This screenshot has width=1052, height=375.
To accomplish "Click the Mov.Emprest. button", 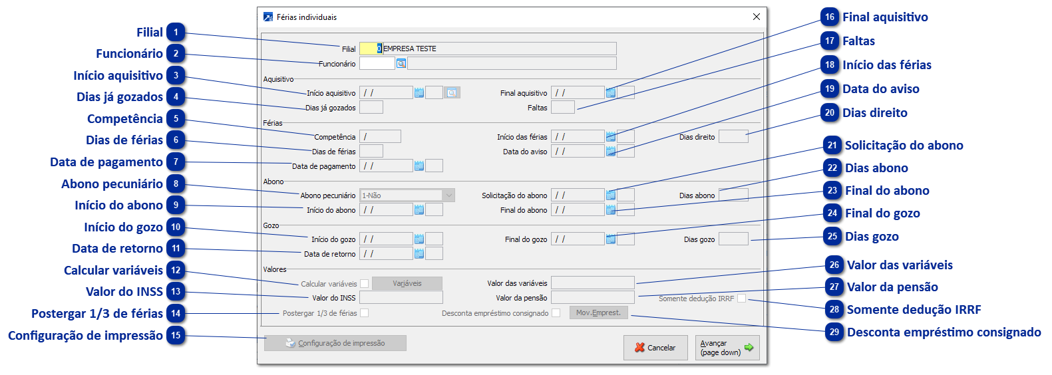I will tap(598, 312).
